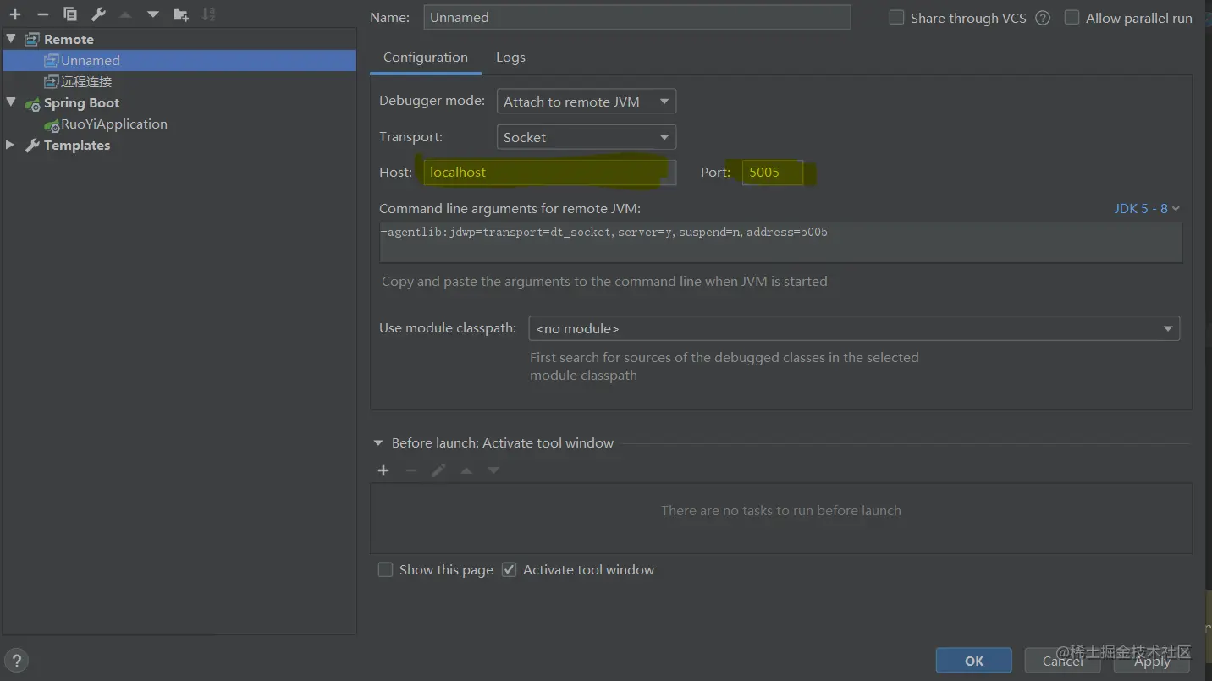Click the create new folder icon
This screenshot has width=1212, height=681.
[180, 14]
